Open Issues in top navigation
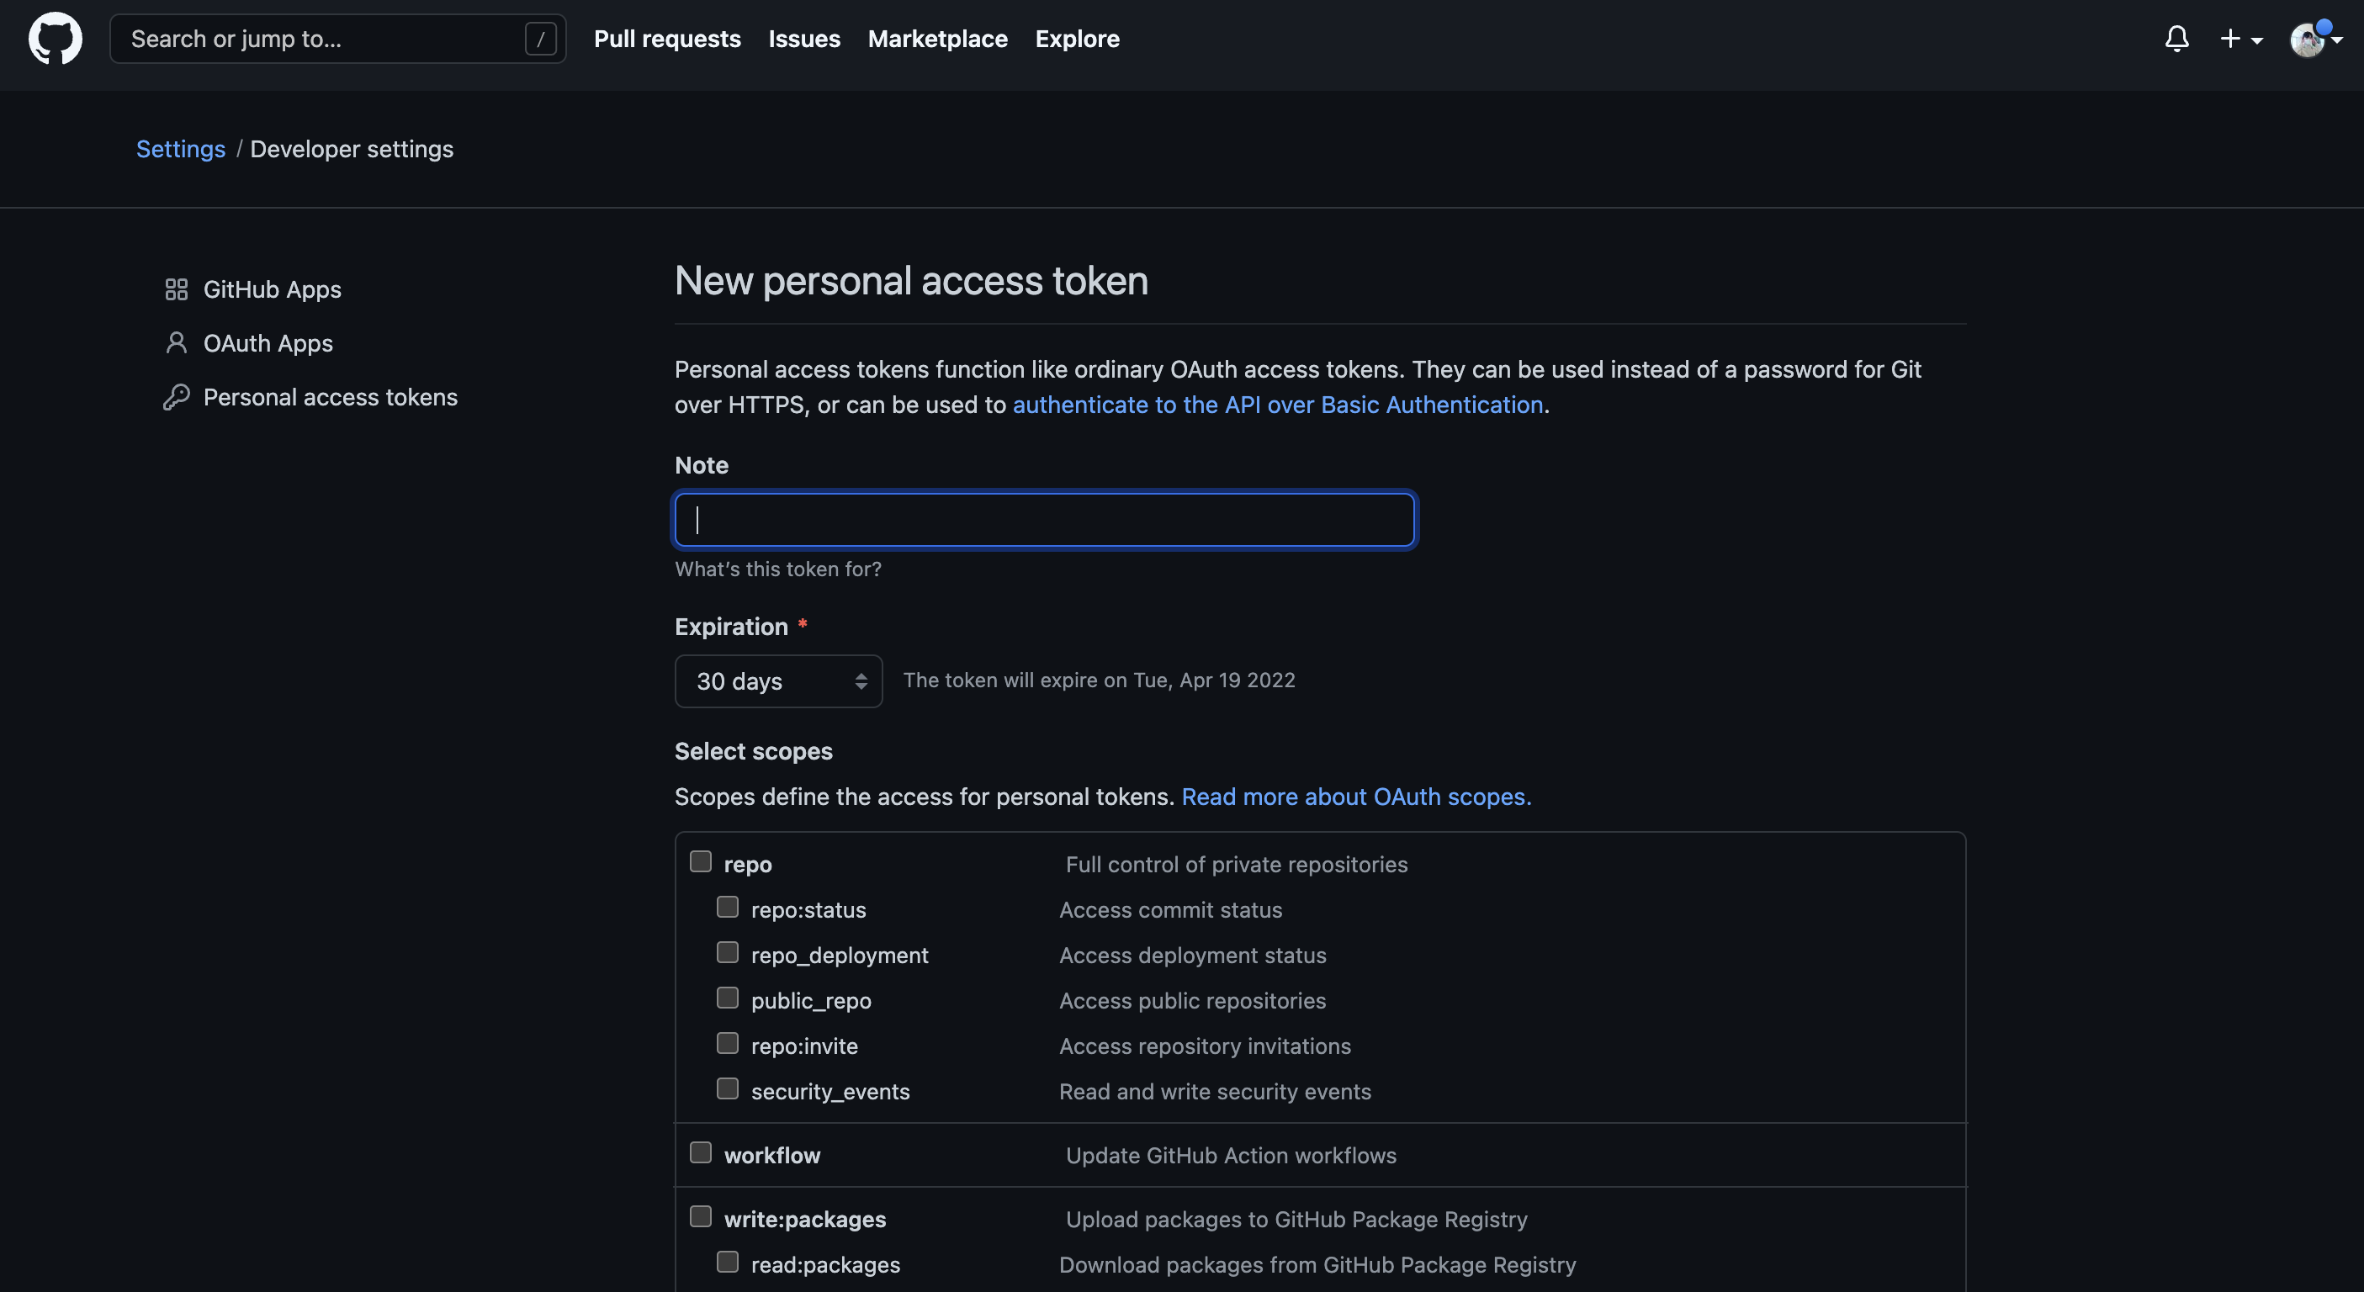Screen dimensions: 2364x1292 pyautogui.click(x=804, y=39)
